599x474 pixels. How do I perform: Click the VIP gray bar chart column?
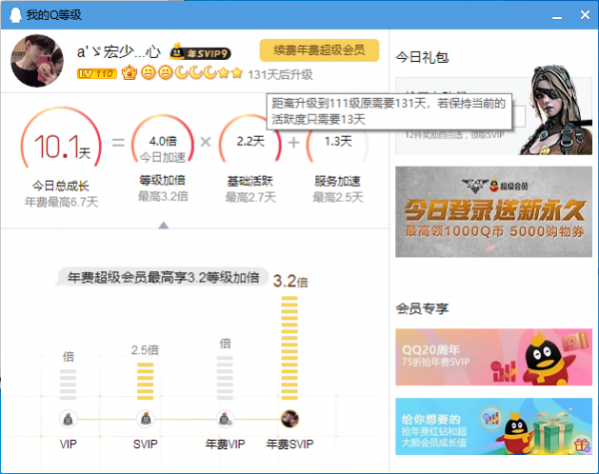(68, 384)
